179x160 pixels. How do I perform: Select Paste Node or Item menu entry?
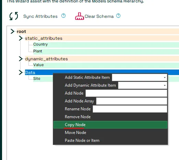110,140
